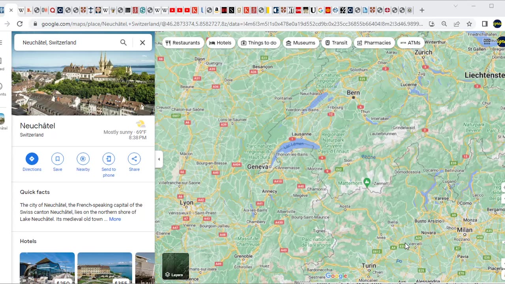The height and width of the screenshot is (284, 505).
Task: Open the Neuchâtel header photo
Action: click(83, 83)
